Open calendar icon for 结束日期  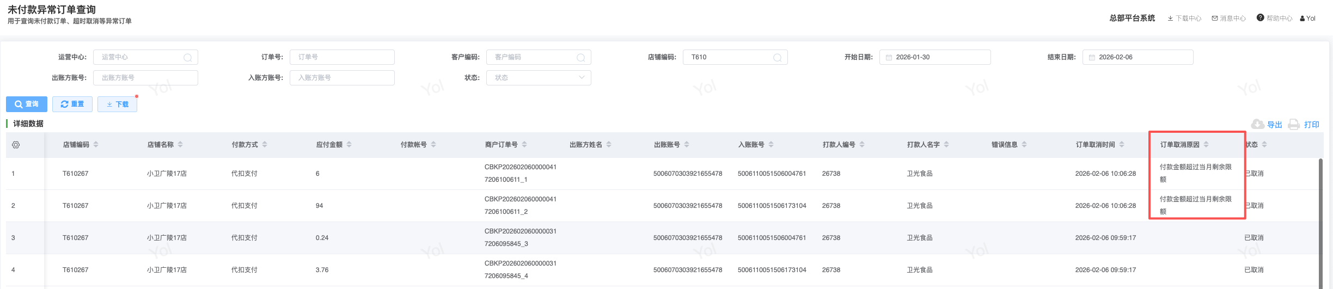coord(1092,57)
